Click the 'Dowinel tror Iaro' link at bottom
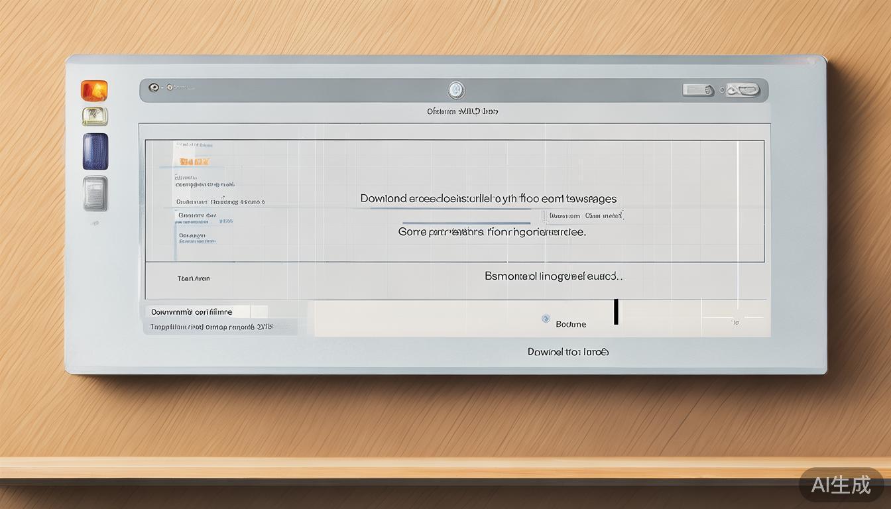 tap(567, 352)
